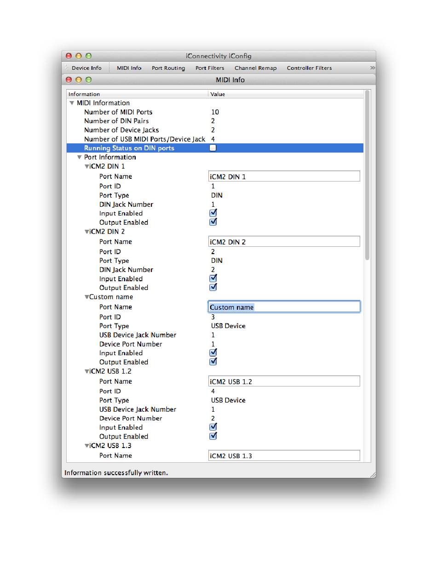This screenshot has height=579, width=437.
Task: Collapse the Custom name port section
Action: [86, 297]
